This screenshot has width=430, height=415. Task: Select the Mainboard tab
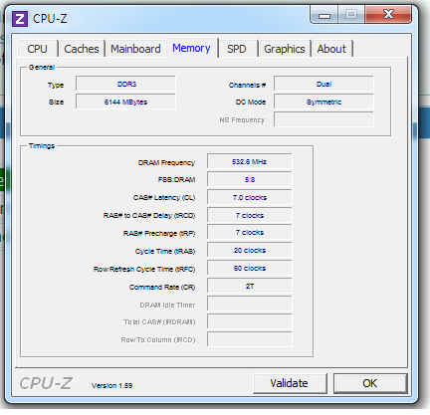(x=135, y=49)
